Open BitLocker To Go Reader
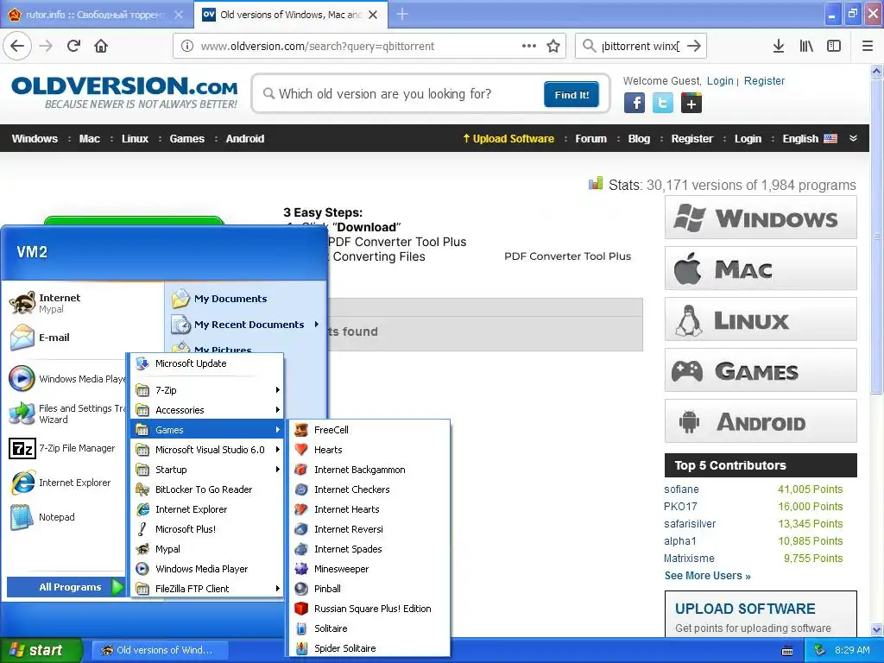Image resolution: width=884 pixels, height=663 pixels. point(207,489)
